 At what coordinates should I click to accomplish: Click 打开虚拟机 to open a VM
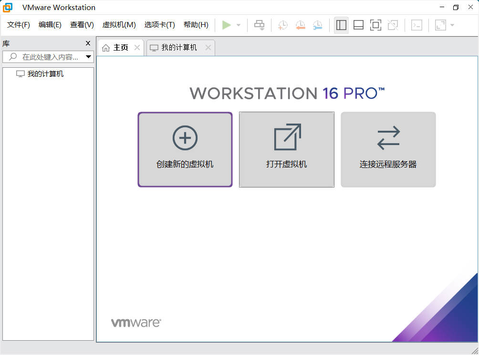pyautogui.click(x=286, y=149)
